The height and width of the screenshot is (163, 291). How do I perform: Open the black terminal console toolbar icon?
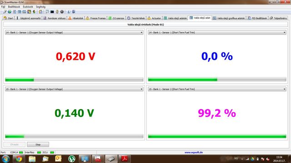point(52,12)
